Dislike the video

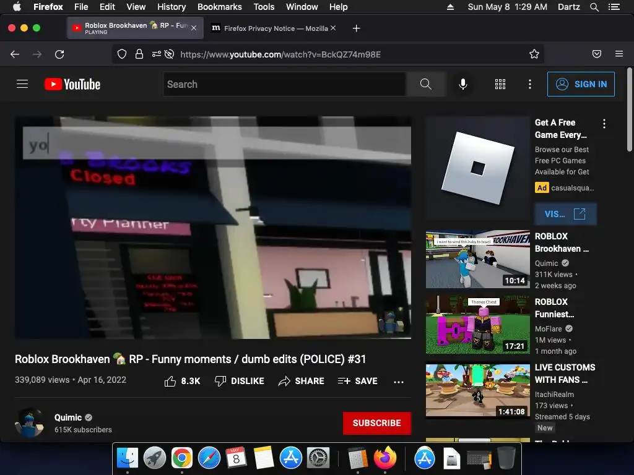pyautogui.click(x=240, y=381)
